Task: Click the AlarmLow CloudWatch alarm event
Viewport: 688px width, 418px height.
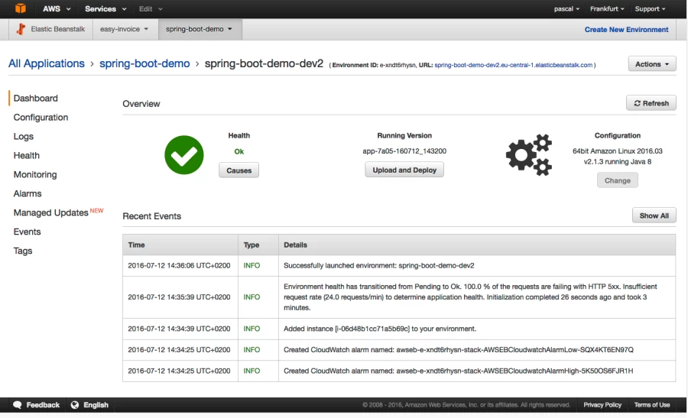Action: click(459, 349)
